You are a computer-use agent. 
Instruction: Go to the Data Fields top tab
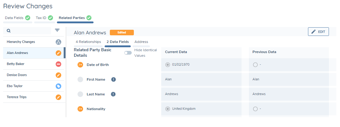[x=17, y=18]
